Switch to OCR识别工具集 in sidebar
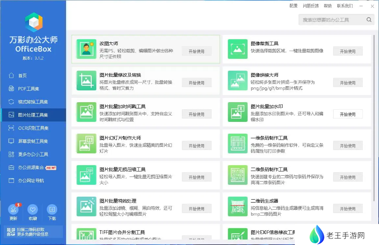The image size is (379, 245). [x=33, y=128]
